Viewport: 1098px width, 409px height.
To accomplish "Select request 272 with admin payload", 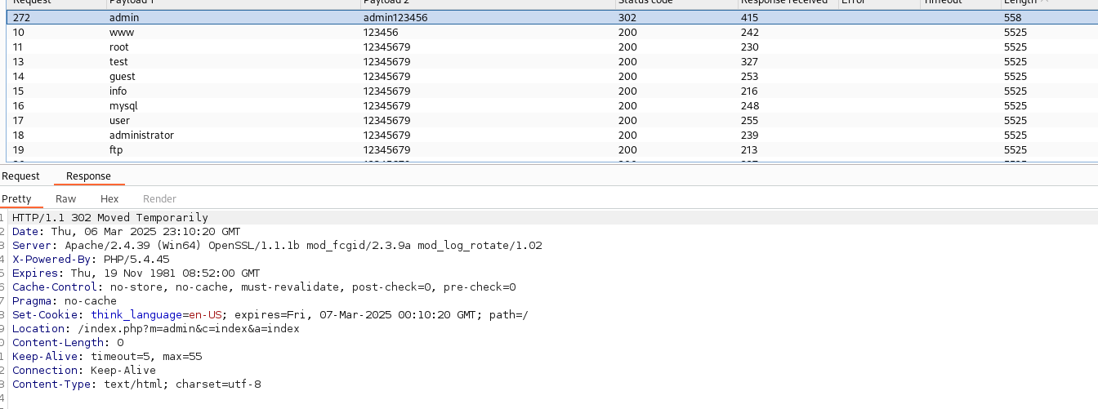I will click(124, 18).
